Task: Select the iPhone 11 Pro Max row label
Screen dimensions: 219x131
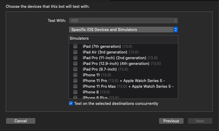Action: (x=99, y=87)
